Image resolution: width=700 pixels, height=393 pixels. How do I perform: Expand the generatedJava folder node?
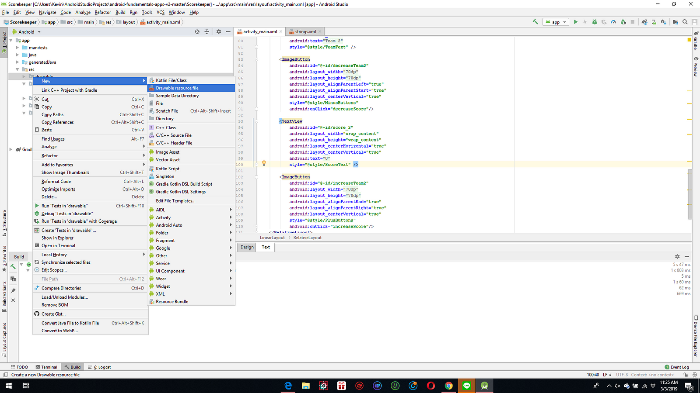(x=17, y=62)
